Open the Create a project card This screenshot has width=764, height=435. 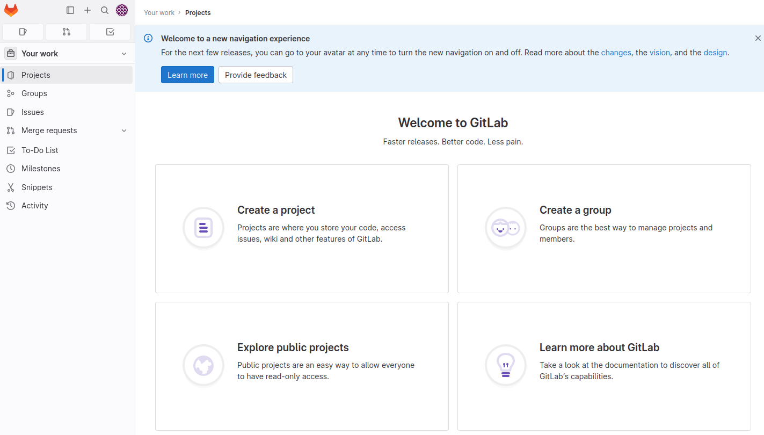tap(302, 229)
